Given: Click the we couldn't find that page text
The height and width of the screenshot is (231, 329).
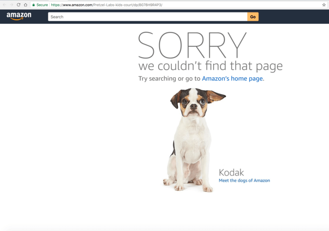Looking at the screenshot, I should click(210, 66).
